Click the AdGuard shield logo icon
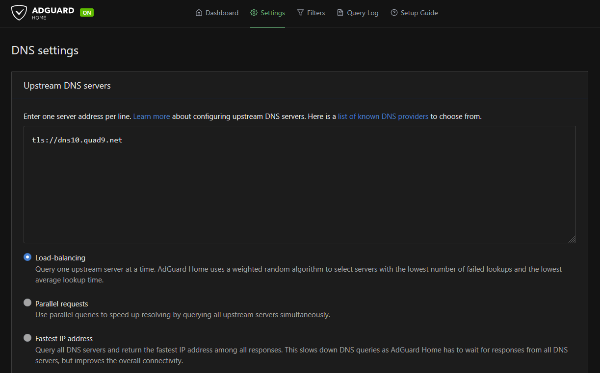The width and height of the screenshot is (600, 373). click(x=19, y=13)
